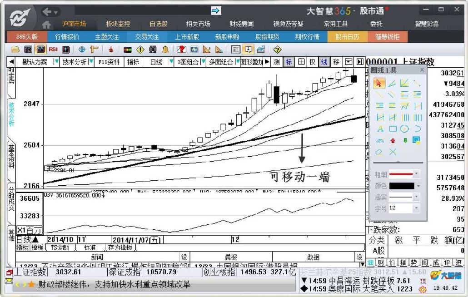Click the red 粗细 line sample
468x297 pixels.
click(401, 174)
